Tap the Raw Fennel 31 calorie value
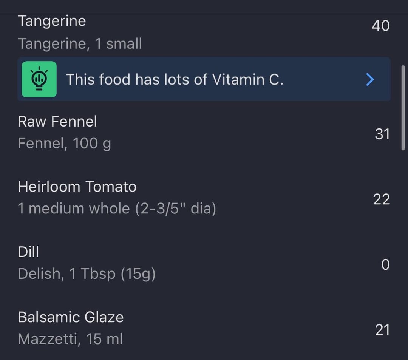This screenshot has width=408, height=360. coord(382,134)
